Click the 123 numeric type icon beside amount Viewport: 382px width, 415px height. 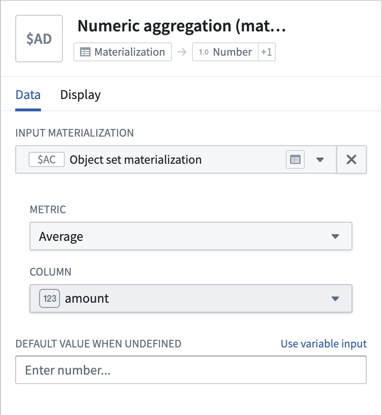[x=50, y=298]
